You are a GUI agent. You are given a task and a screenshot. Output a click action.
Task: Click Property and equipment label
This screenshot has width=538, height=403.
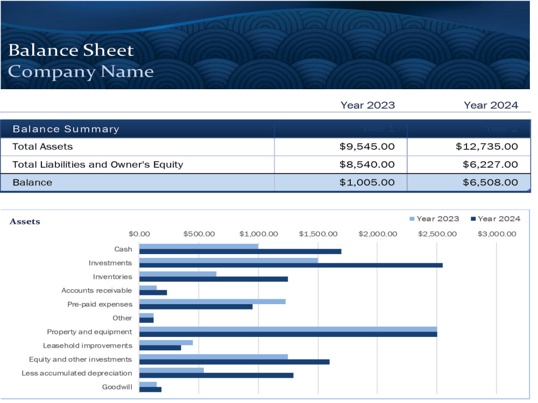(x=89, y=332)
